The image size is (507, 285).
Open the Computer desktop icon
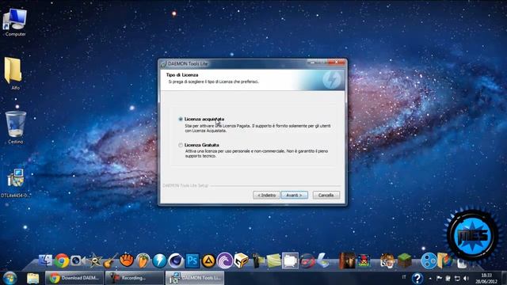15,23
